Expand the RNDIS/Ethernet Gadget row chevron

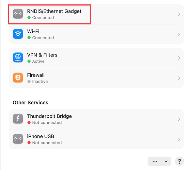[x=179, y=14]
